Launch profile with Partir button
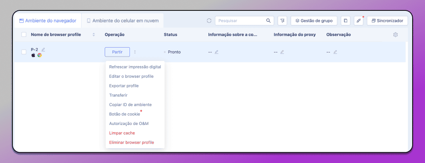Screen dimensions: 425x163 [117, 52]
